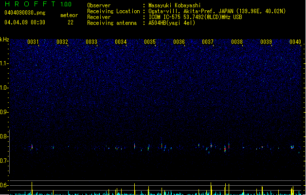Image resolution: width=306 pixels, height=195 pixels.
Task: Click the 0034 time marker
Action: [x=121, y=42]
